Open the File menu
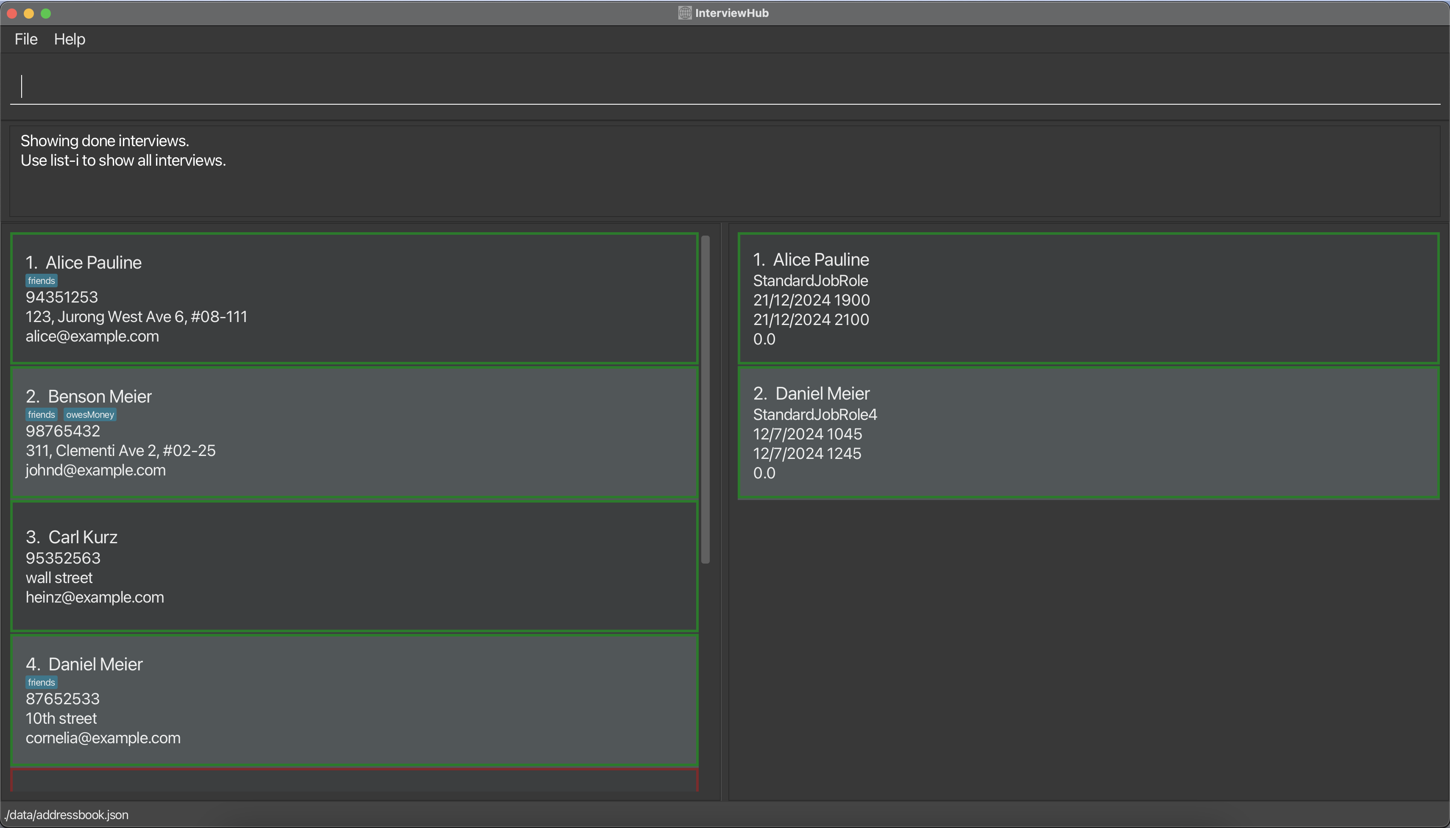Viewport: 1450px width, 828px height. coord(26,39)
